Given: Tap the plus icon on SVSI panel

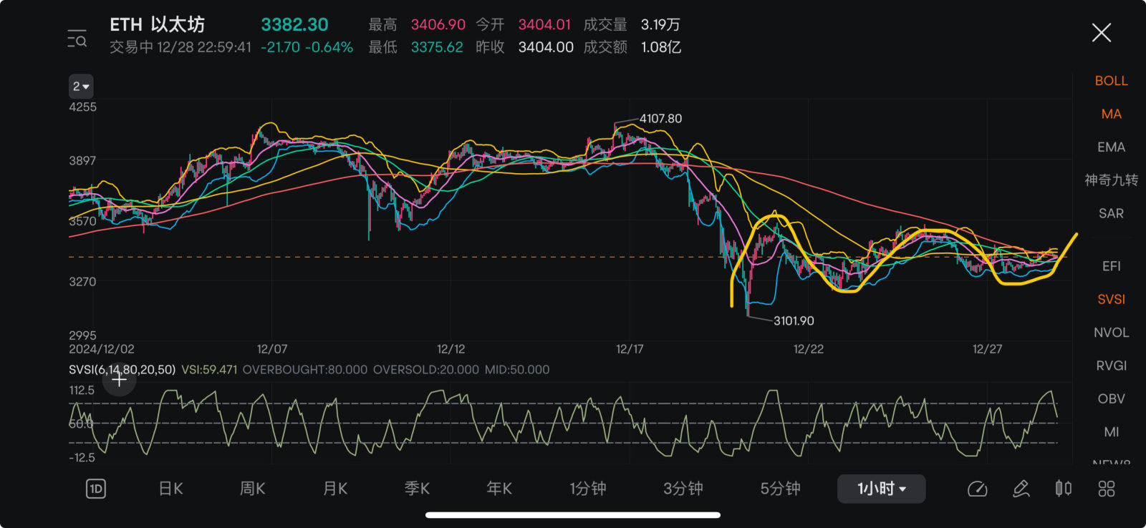Looking at the screenshot, I should tap(119, 380).
